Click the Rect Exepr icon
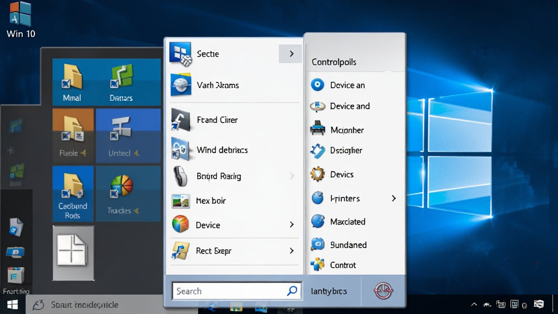This screenshot has height=314, width=558. pyautogui.click(x=180, y=250)
